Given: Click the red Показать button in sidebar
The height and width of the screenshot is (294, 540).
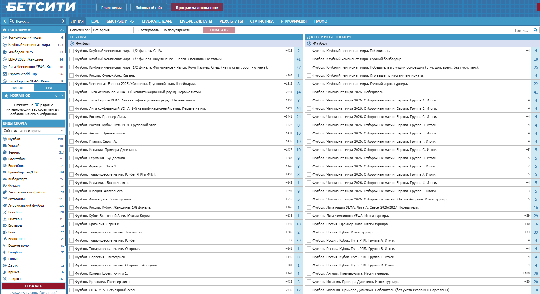Looking at the screenshot, I should [x=33, y=286].
